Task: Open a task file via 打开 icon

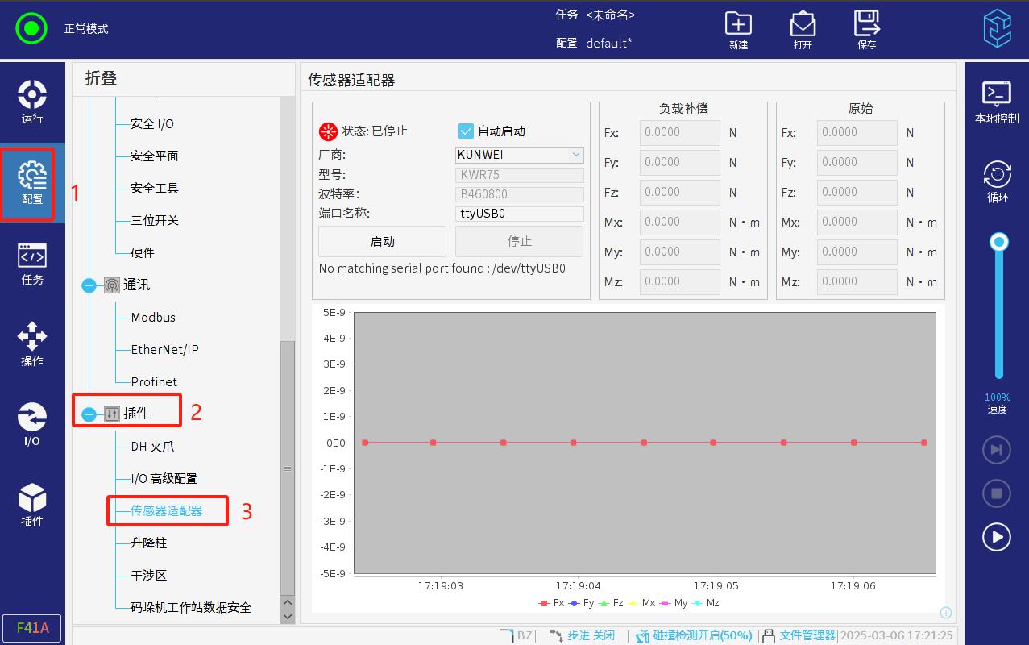Action: coord(803,30)
